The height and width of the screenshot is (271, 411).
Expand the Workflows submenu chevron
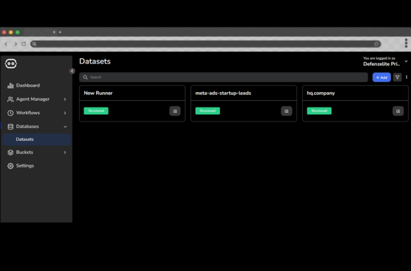[x=65, y=113]
